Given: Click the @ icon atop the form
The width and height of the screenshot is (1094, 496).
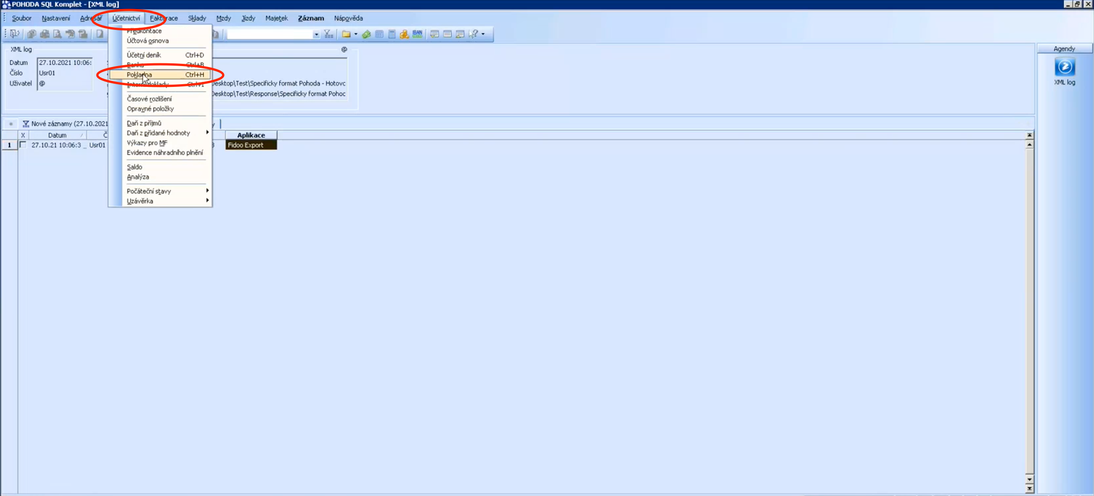Looking at the screenshot, I should click(x=344, y=49).
